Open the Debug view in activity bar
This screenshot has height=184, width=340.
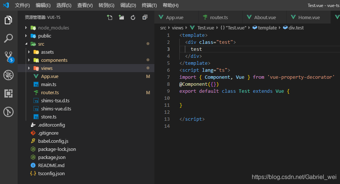8,75
